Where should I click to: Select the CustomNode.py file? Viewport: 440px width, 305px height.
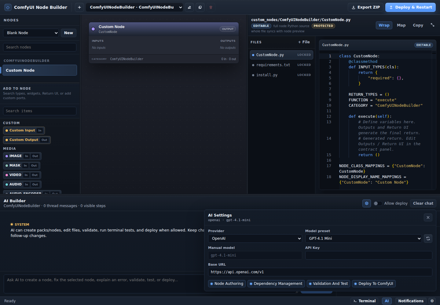click(x=281, y=55)
